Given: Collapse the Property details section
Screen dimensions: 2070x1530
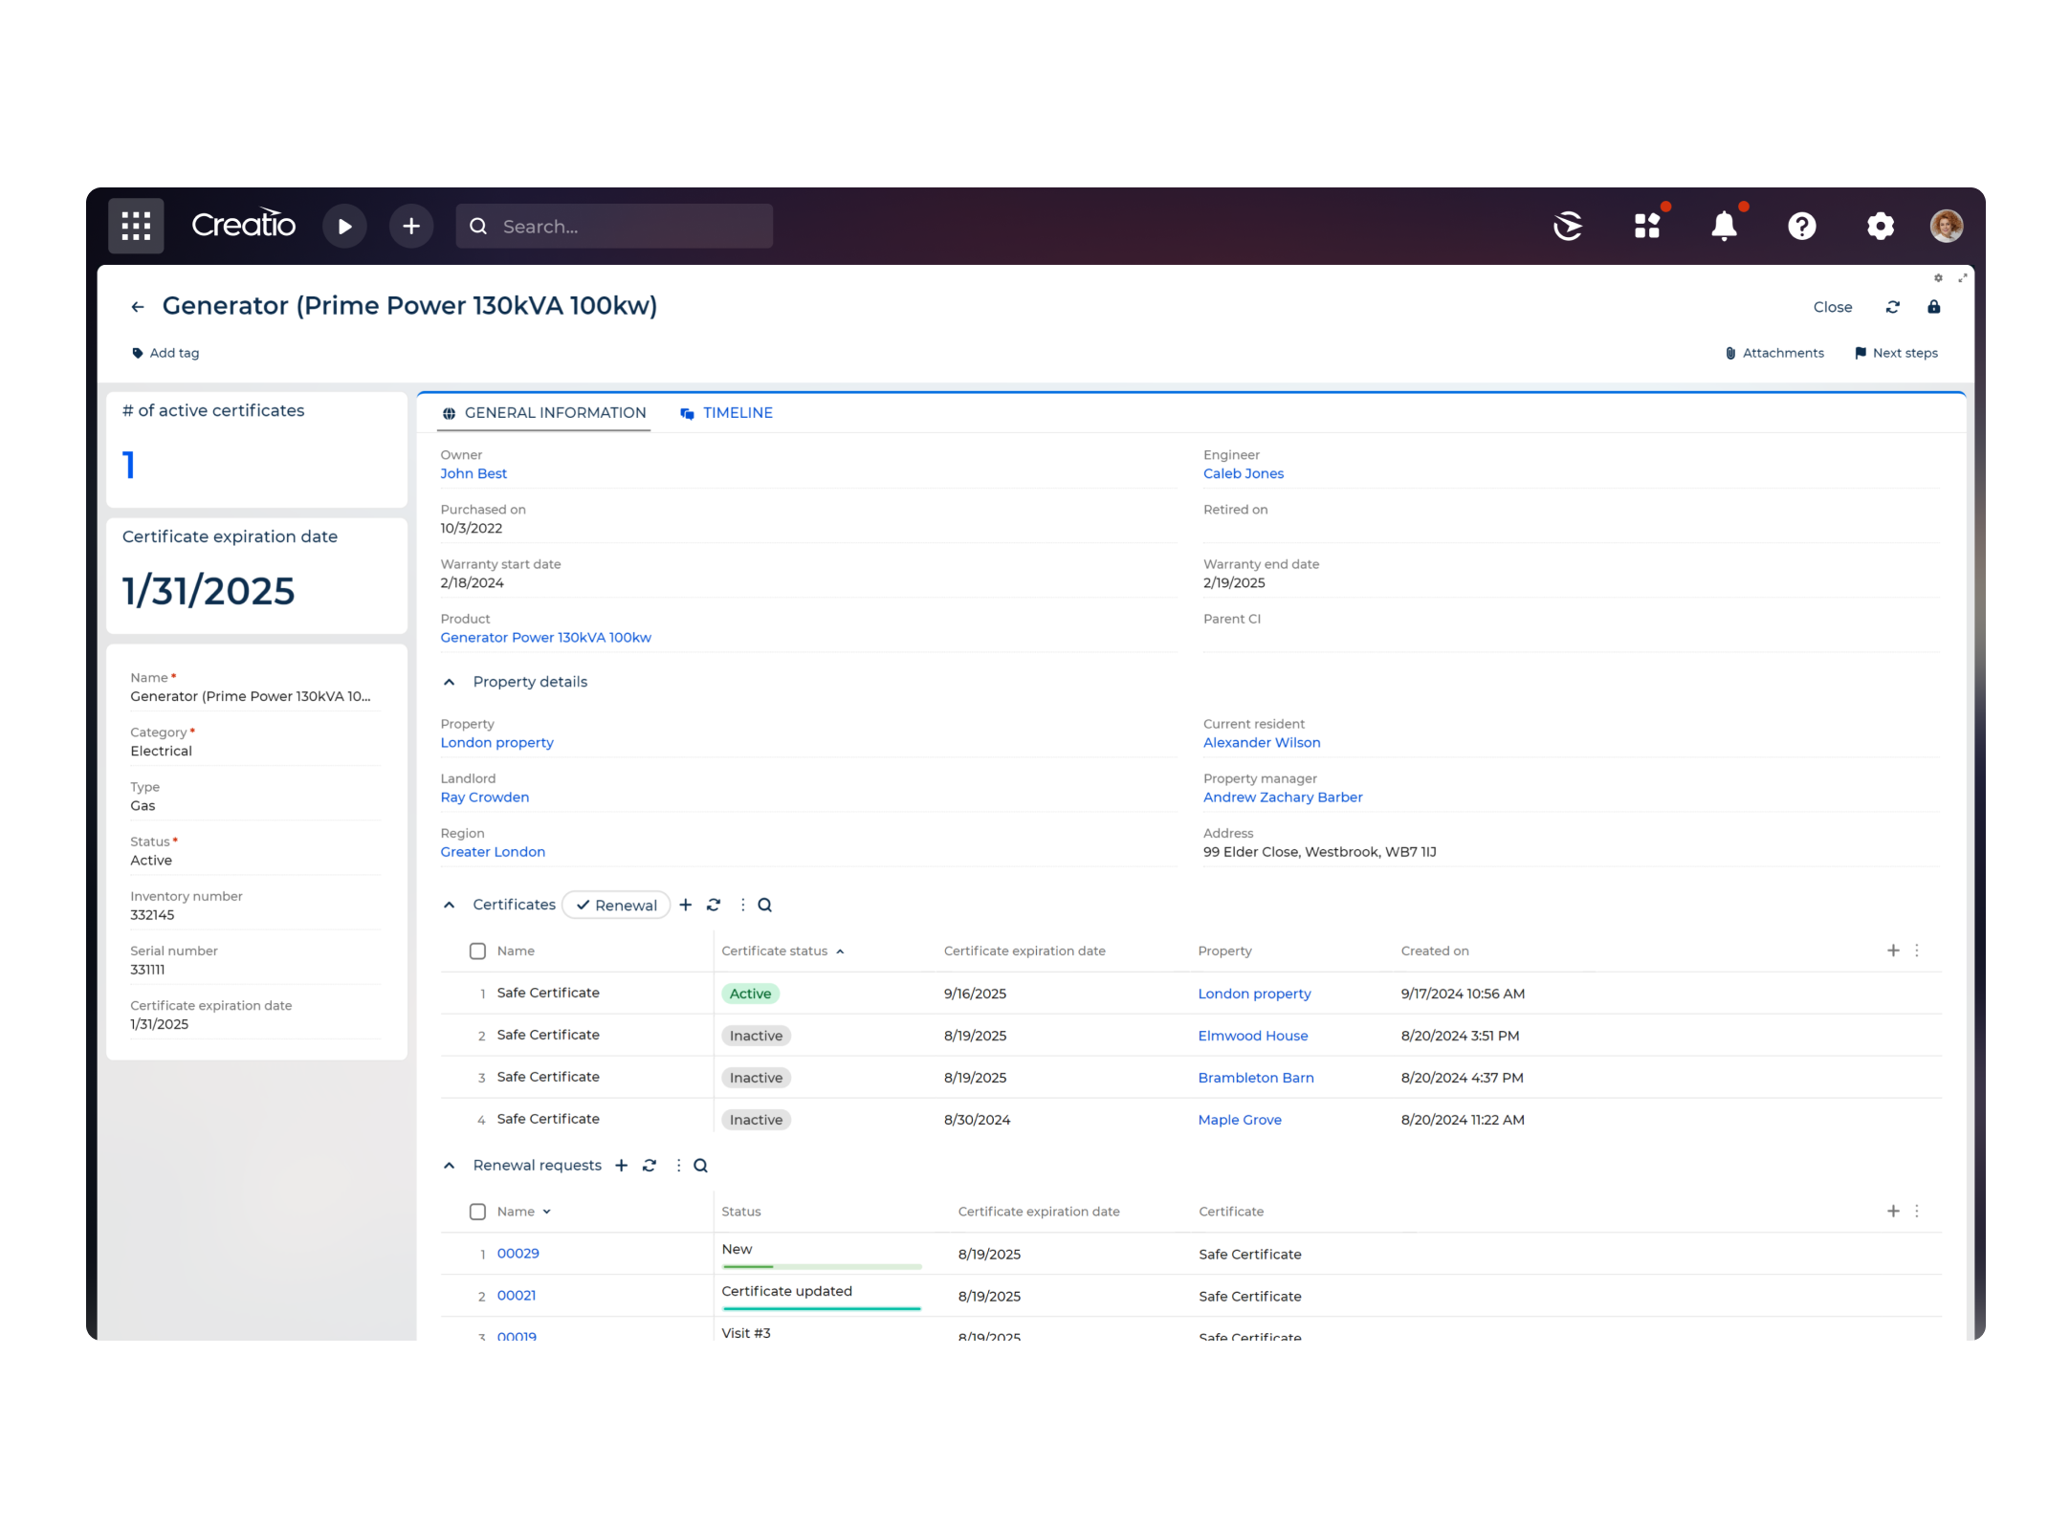Looking at the screenshot, I should 449,682.
